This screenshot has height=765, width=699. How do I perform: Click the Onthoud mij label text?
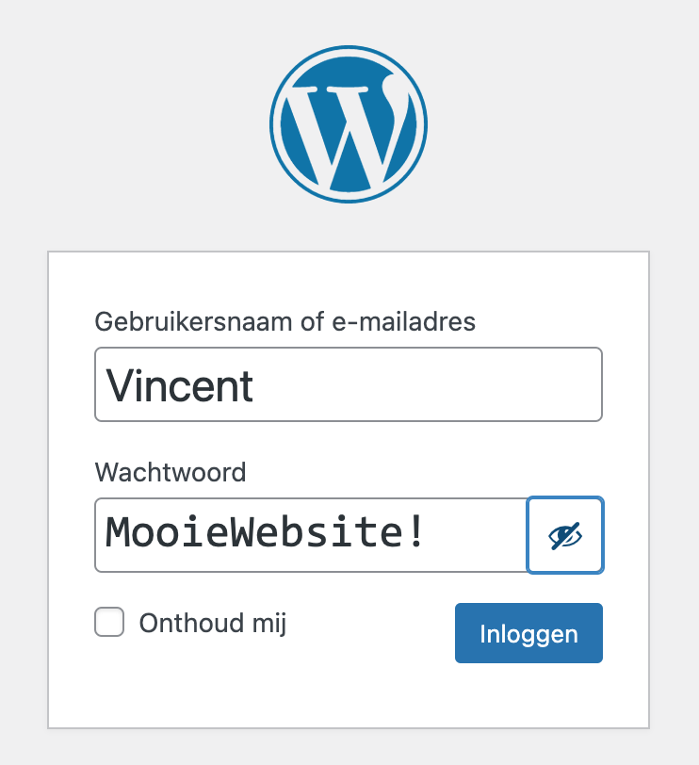click(213, 623)
